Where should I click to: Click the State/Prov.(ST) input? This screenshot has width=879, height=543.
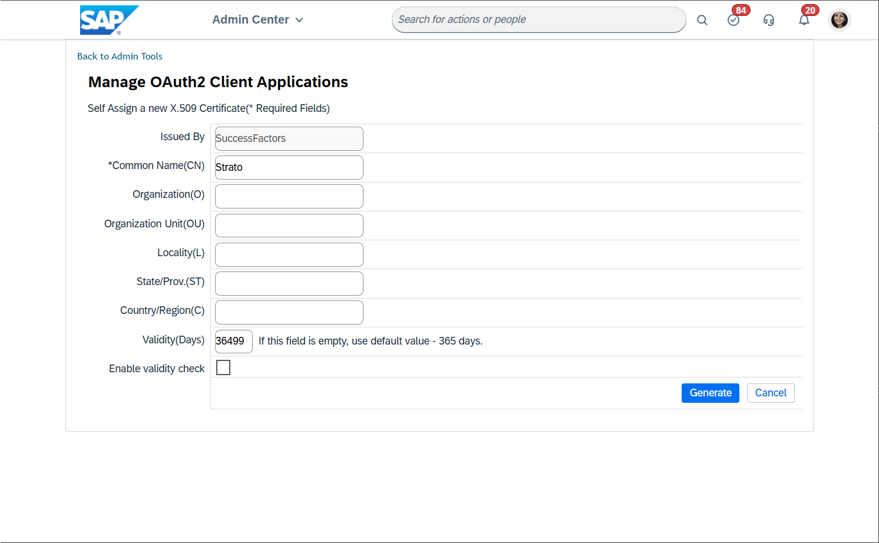289,283
